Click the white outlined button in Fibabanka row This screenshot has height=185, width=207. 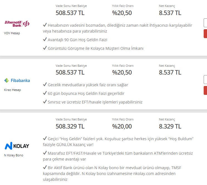click(205, 80)
